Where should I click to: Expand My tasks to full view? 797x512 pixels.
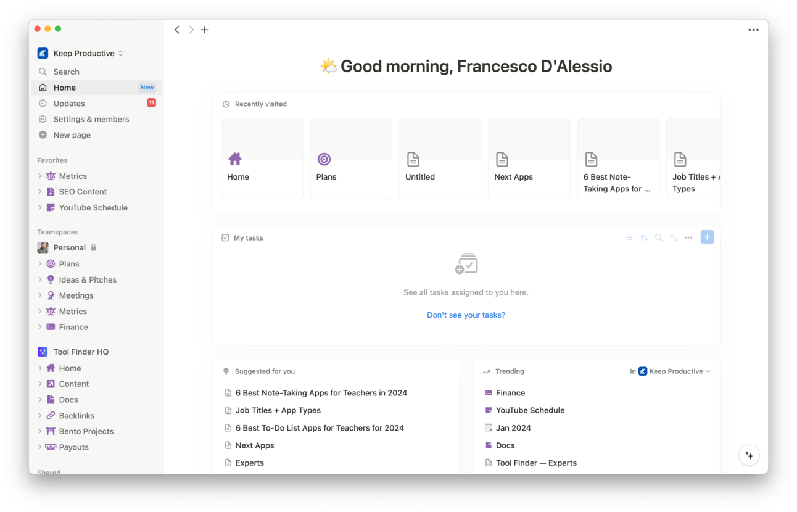(x=674, y=237)
